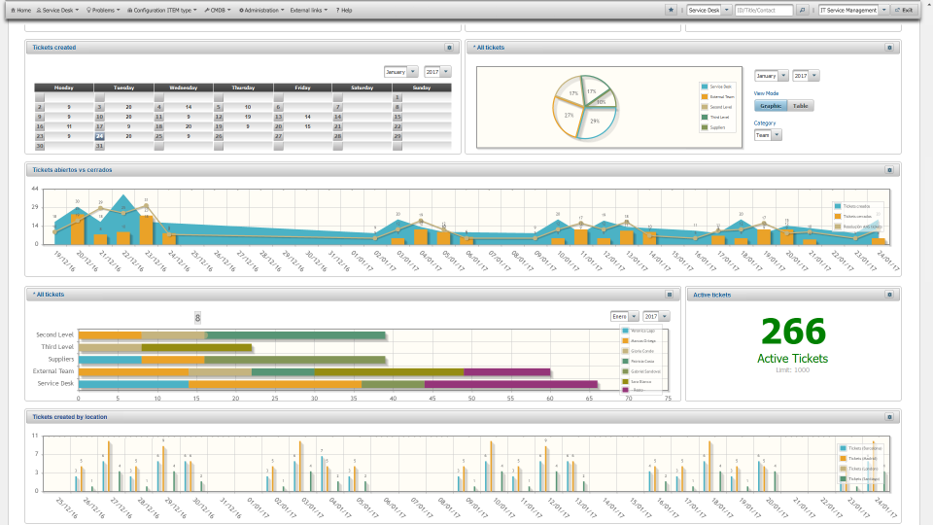Screen dimensions: 933x525
Task: Click the Exit button
Action: pos(904,10)
